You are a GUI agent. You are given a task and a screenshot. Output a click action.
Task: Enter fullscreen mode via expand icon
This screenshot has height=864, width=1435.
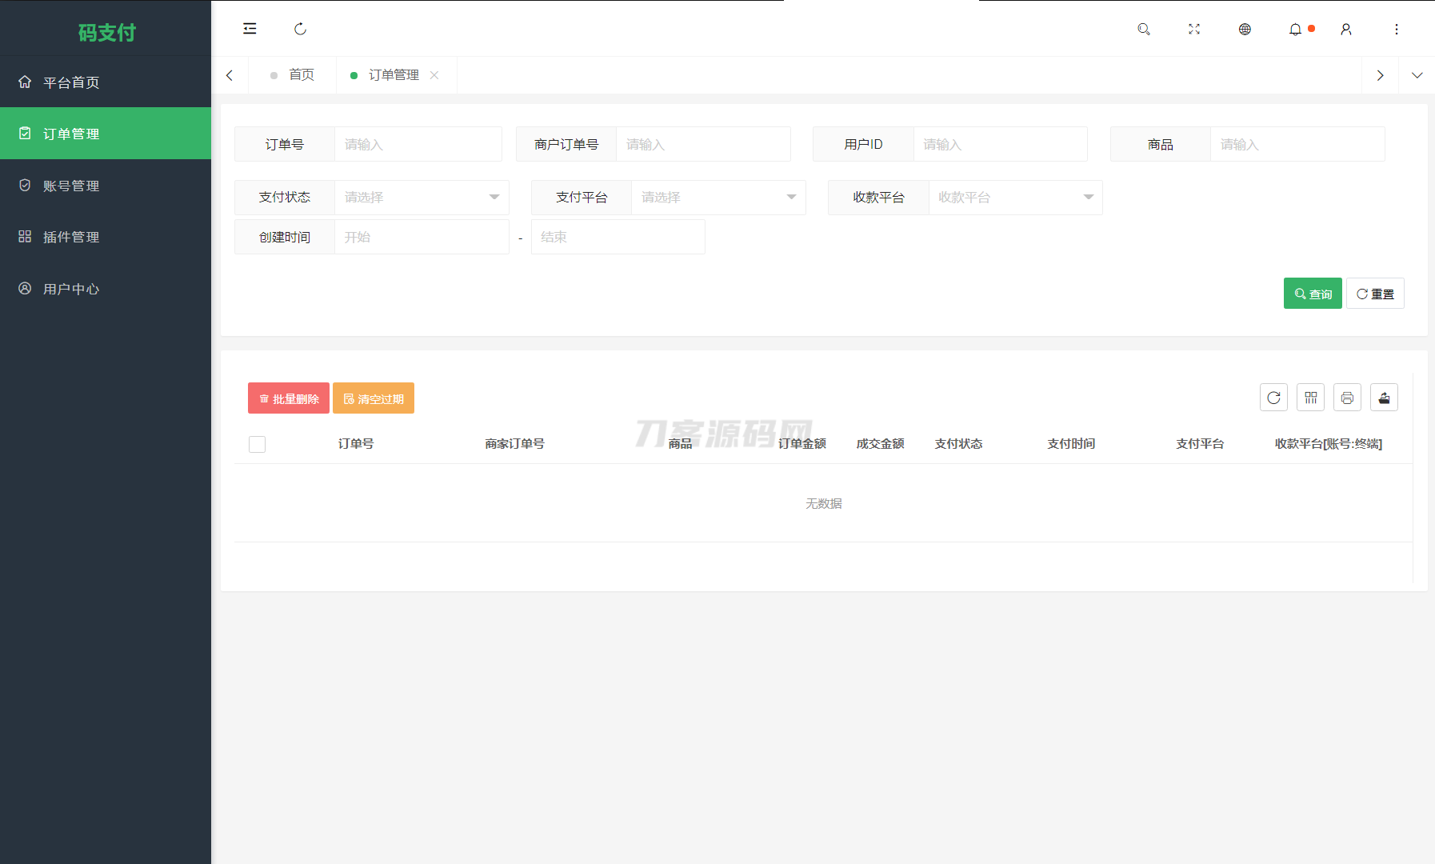coord(1194,29)
